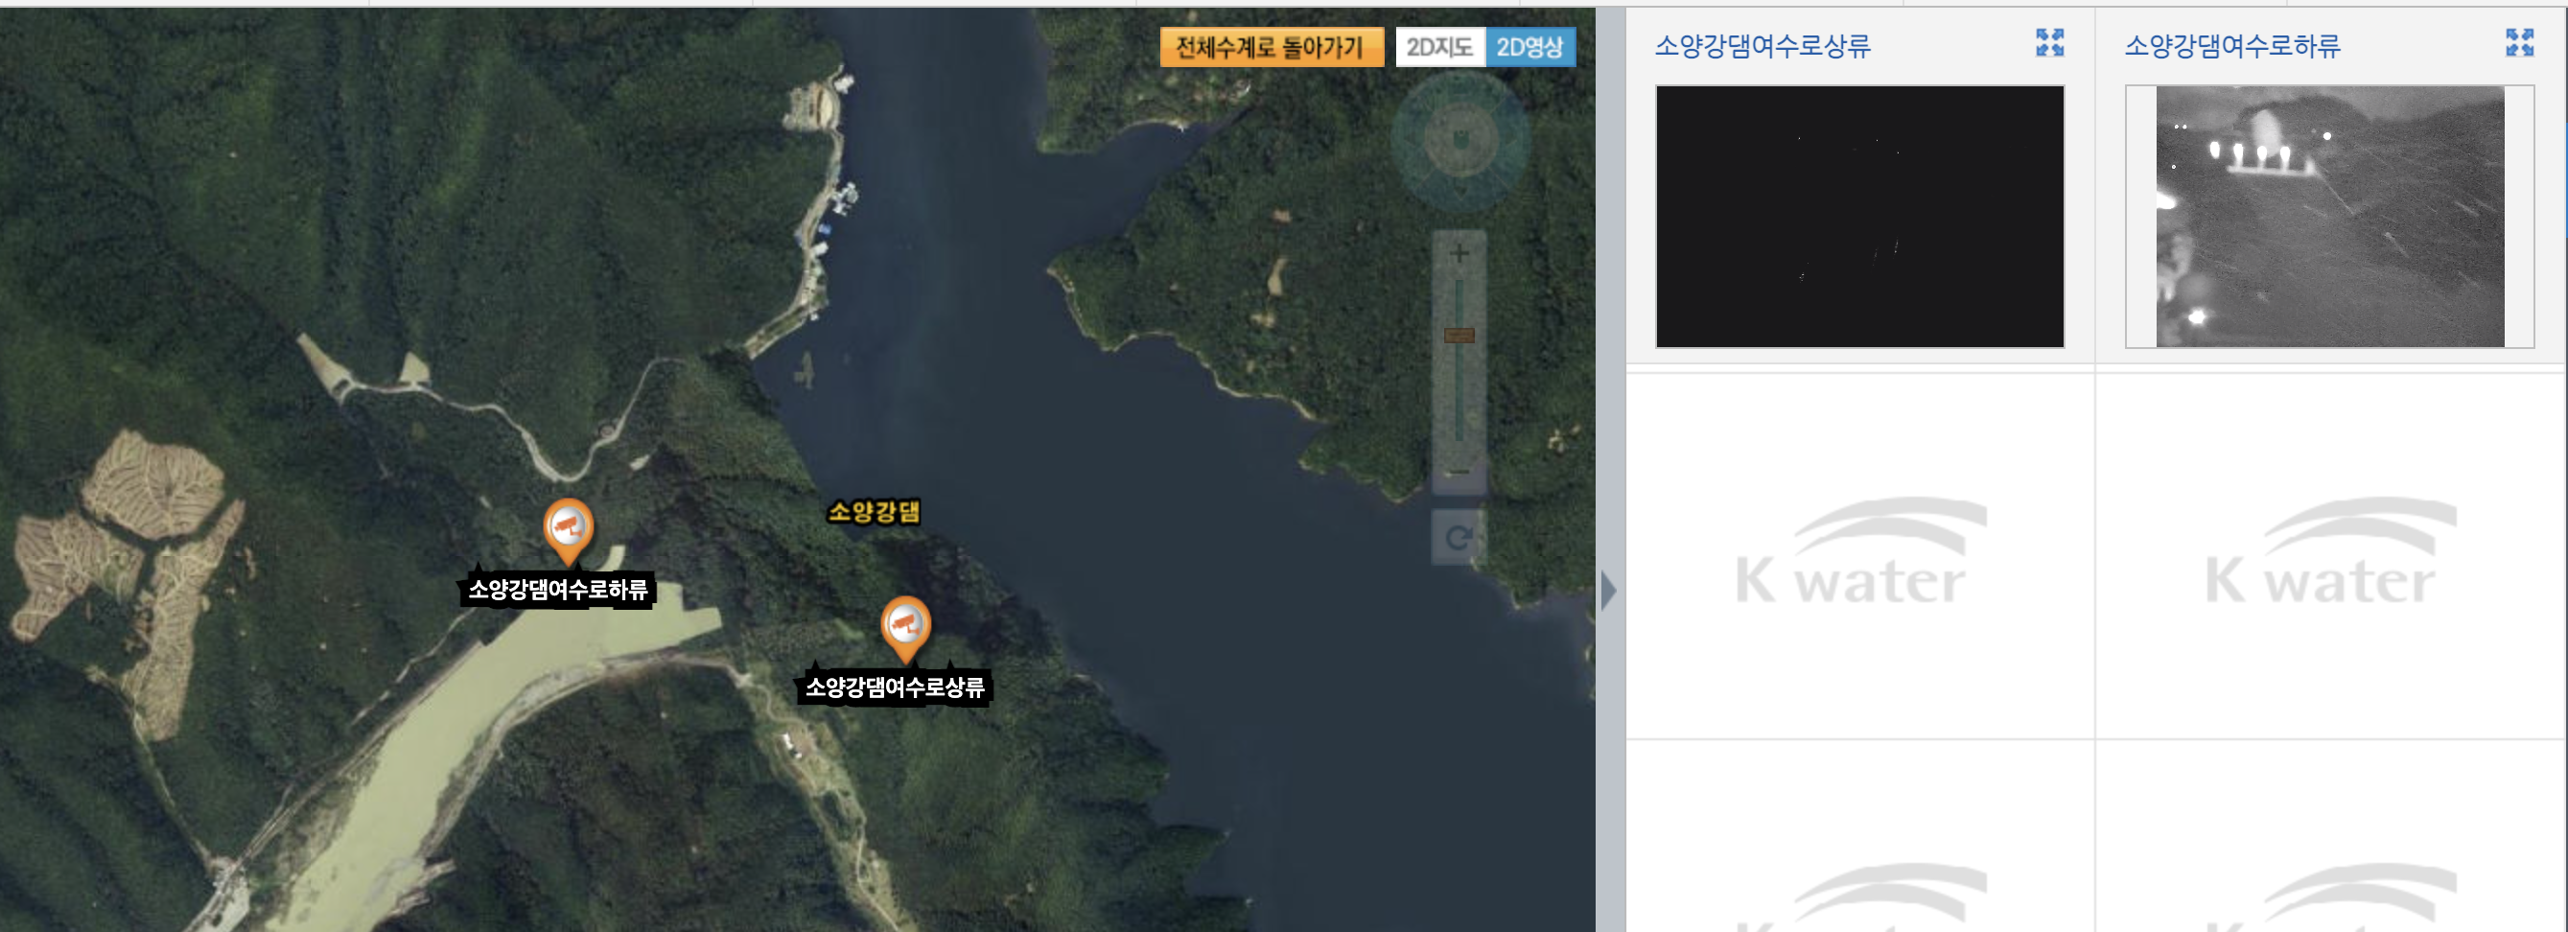Image resolution: width=2568 pixels, height=932 pixels.
Task: Expand the 소양강댐여수로하류 video to fullscreen
Action: click(x=2519, y=43)
